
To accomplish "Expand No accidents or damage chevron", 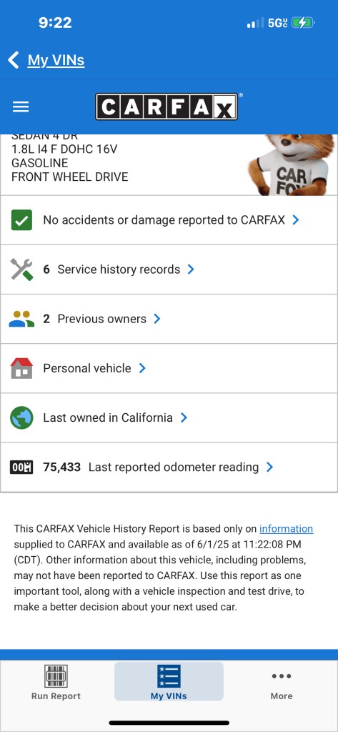I will pos(296,220).
